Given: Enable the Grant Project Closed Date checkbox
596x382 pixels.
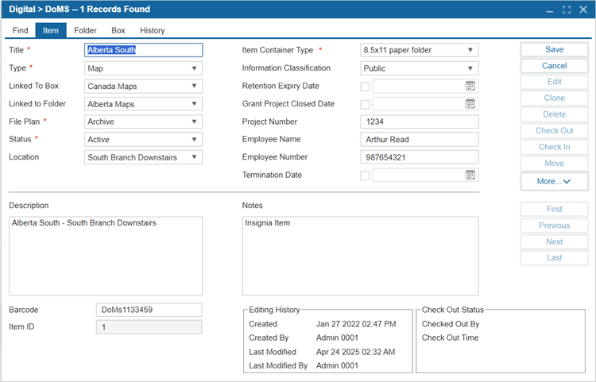Looking at the screenshot, I should [x=365, y=104].
